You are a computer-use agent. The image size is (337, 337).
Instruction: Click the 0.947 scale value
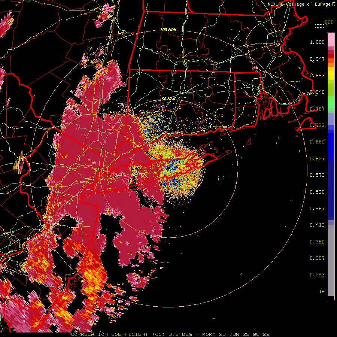coord(317,59)
